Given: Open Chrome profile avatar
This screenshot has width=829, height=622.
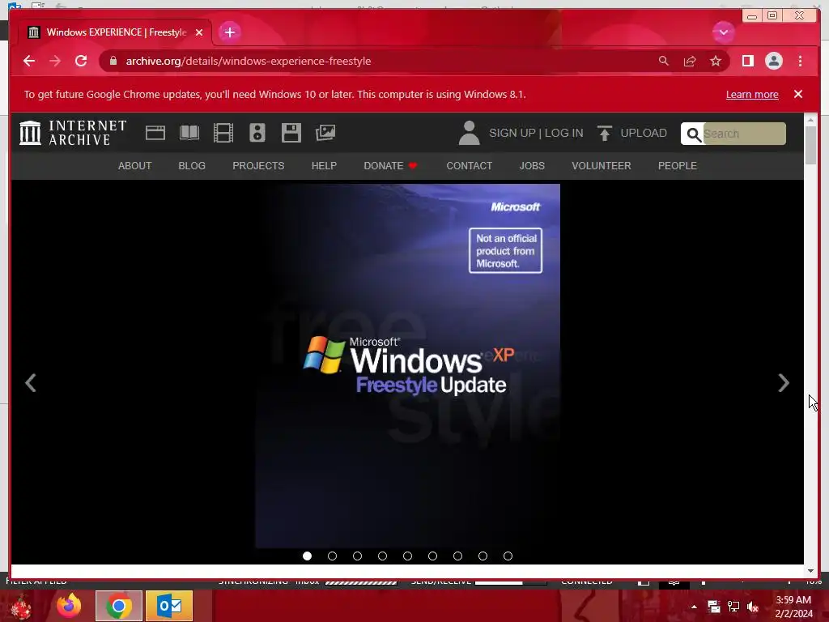Looking at the screenshot, I should coord(773,61).
